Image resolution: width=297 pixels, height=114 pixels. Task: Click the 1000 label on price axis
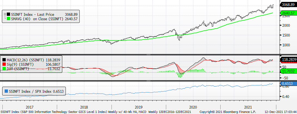[x=286, y=45]
